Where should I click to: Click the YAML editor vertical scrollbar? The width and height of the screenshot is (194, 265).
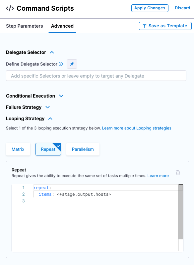[x=181, y=212]
